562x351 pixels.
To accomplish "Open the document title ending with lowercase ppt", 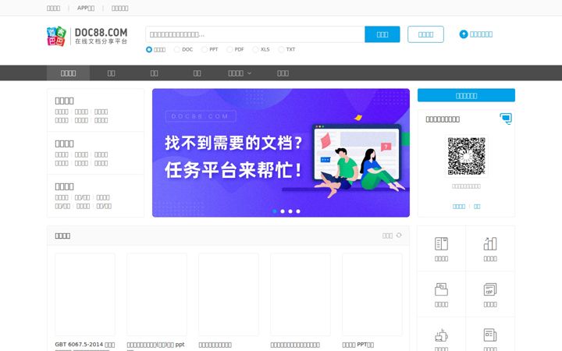I will 155,345.
